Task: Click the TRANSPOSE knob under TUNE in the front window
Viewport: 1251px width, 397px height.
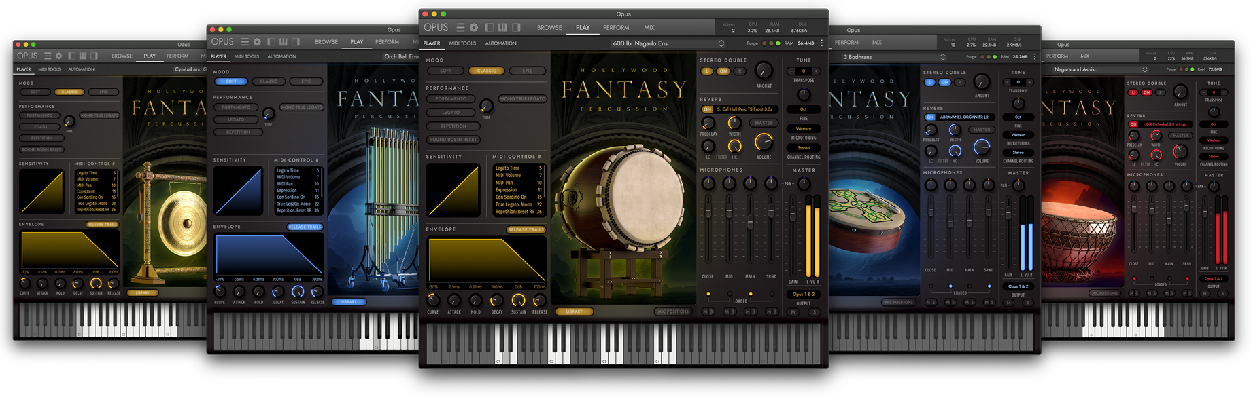Action: coord(804,94)
